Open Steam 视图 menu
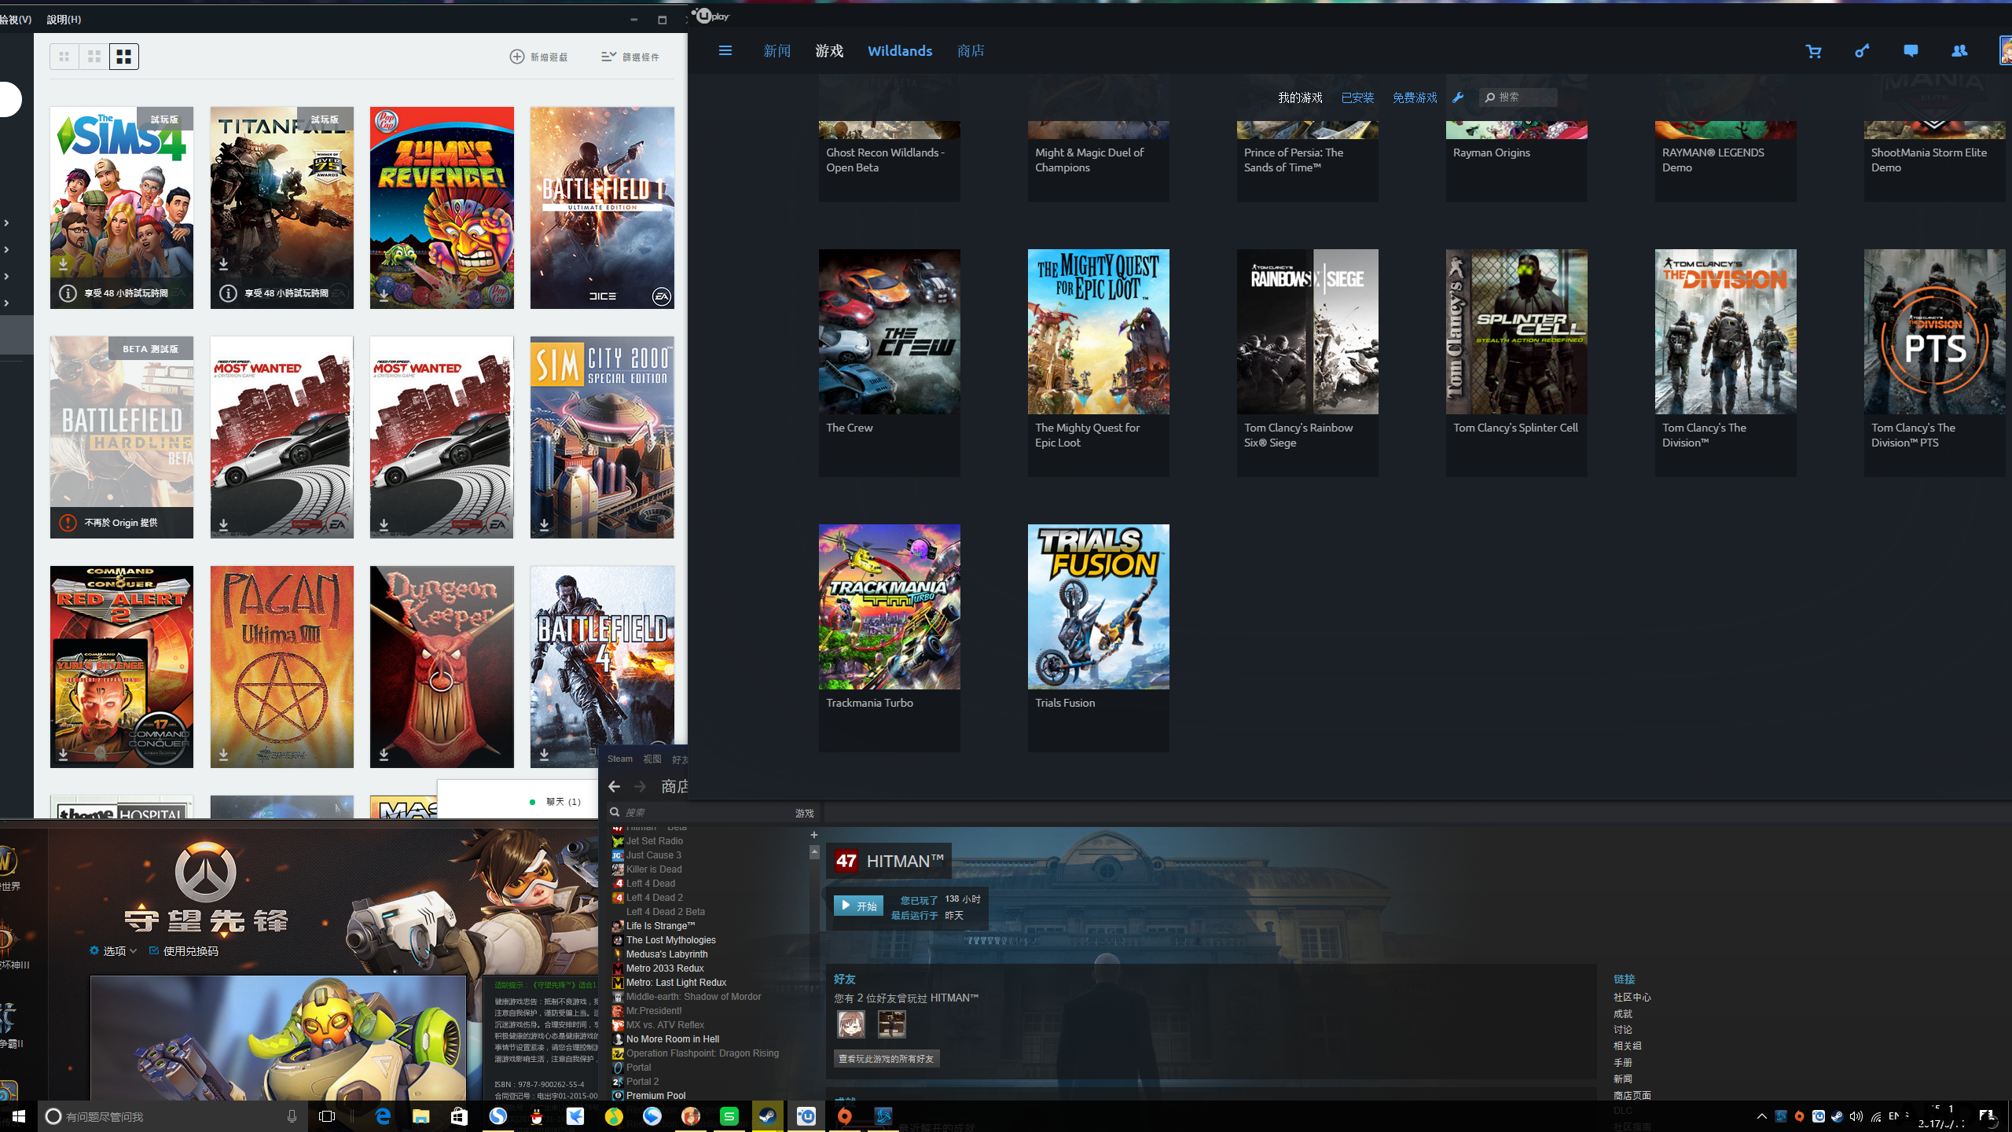The height and width of the screenshot is (1132, 2012). click(652, 759)
